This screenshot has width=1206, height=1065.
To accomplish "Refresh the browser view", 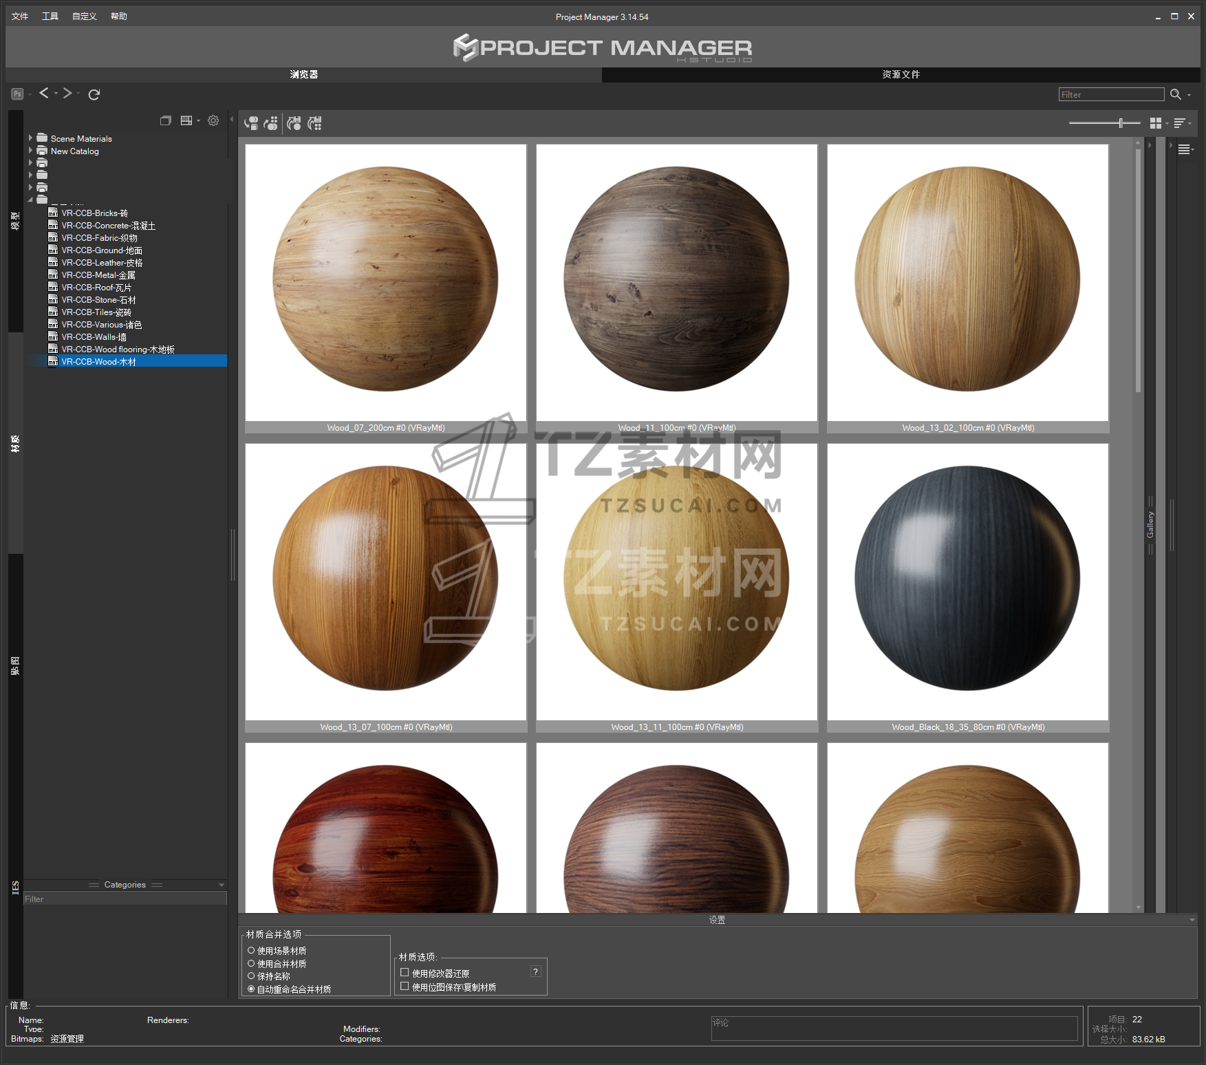I will point(94,94).
